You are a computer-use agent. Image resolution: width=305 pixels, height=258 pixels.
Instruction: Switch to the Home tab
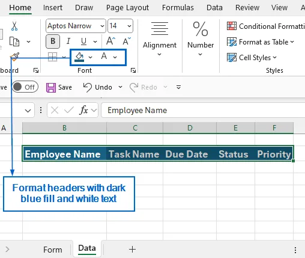click(x=20, y=8)
